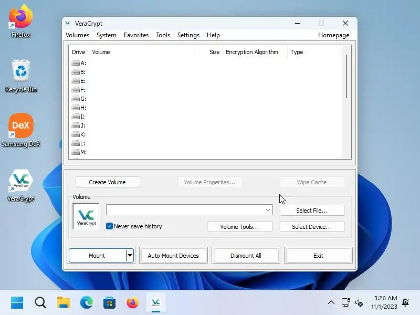Open the System menu
Viewport: 420px width, 315px height.
point(107,35)
